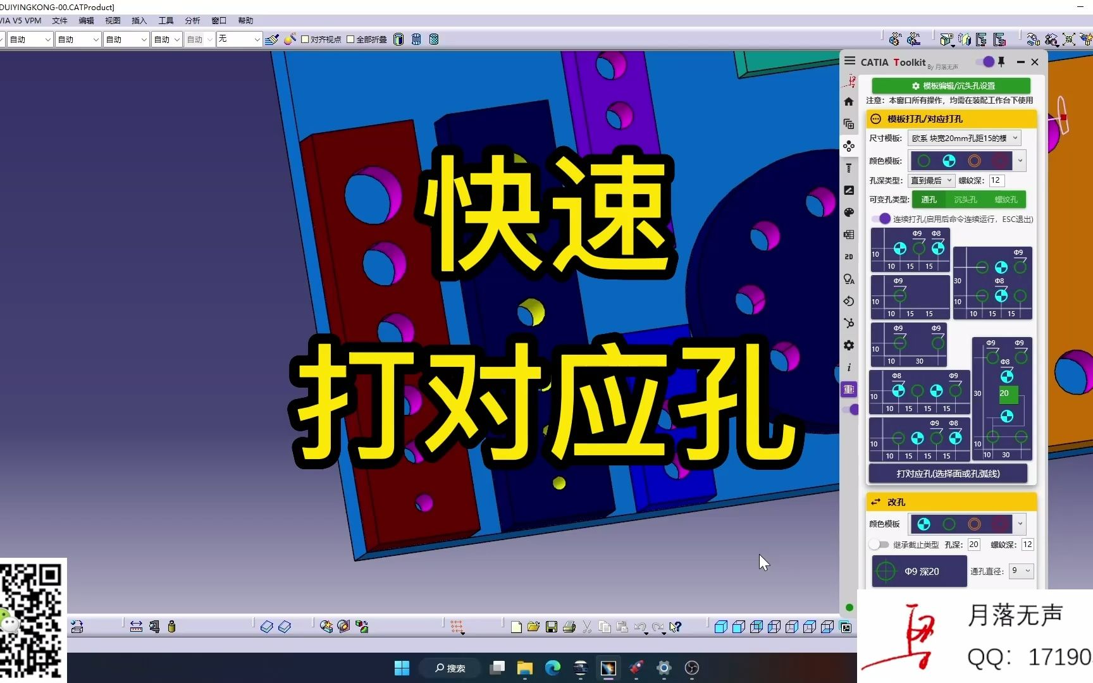
Task: Expand the 孔深类型 dropdown showing 直到最后
Action: click(x=930, y=180)
